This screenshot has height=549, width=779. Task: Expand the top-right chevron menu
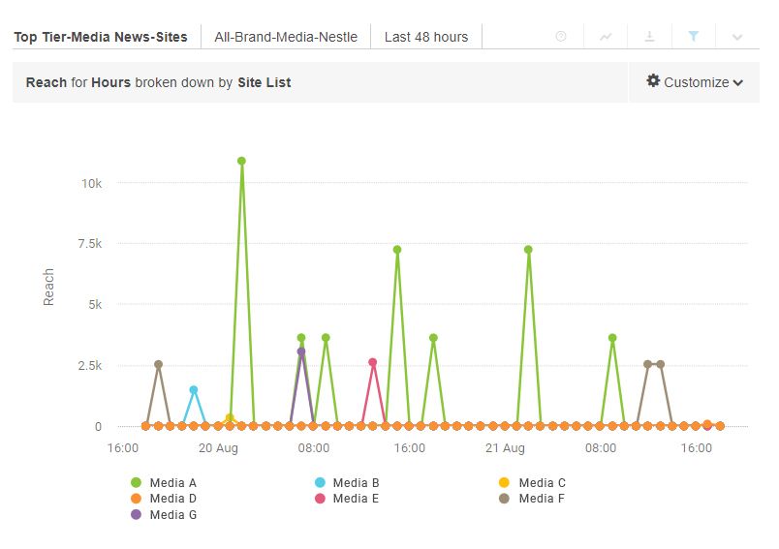pos(737,37)
